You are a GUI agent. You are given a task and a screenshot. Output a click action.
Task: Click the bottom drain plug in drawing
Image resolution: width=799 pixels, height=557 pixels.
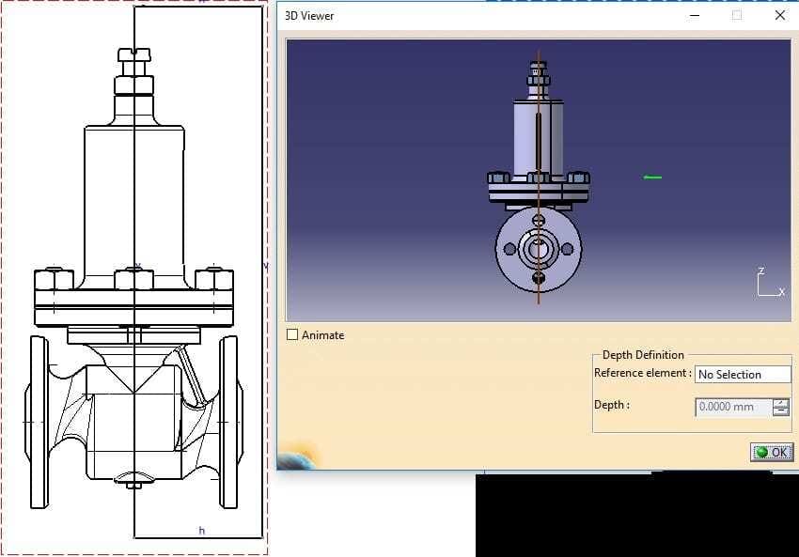click(x=134, y=483)
